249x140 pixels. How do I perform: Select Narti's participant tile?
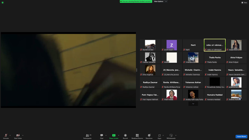tap(193, 45)
